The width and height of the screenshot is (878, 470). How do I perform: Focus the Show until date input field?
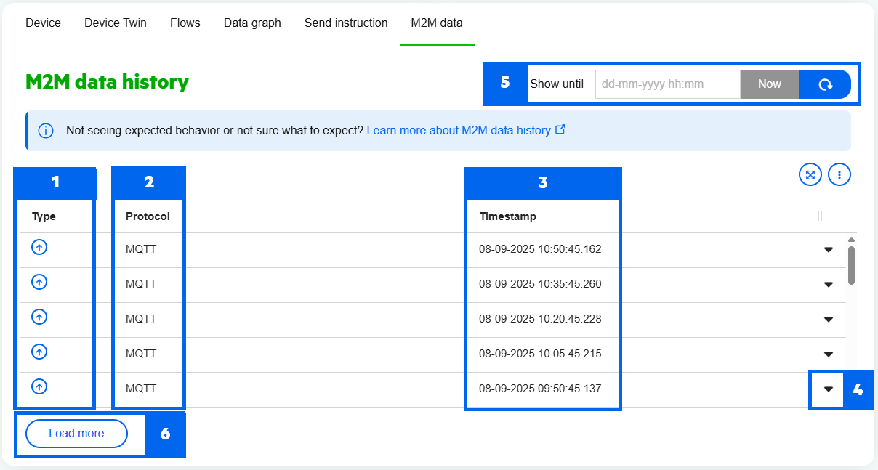point(667,84)
